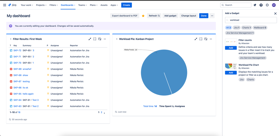Viewport: 279px width, 136px height.
Task: Click Done to finish editing
Action: click(204, 16)
